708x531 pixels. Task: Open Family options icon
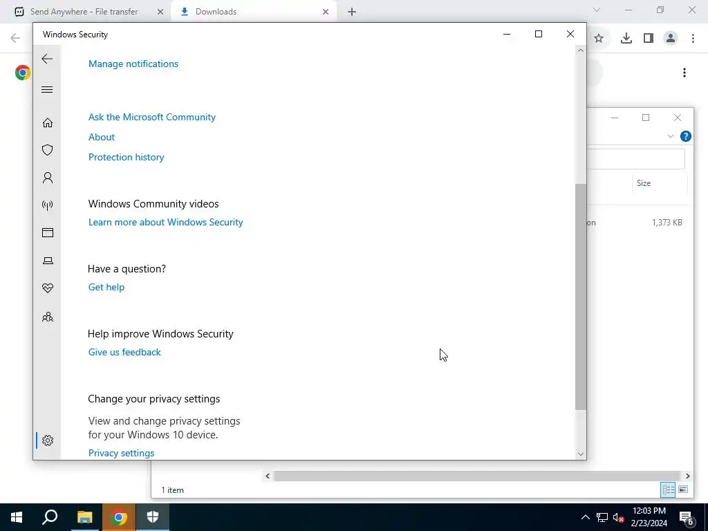point(48,317)
